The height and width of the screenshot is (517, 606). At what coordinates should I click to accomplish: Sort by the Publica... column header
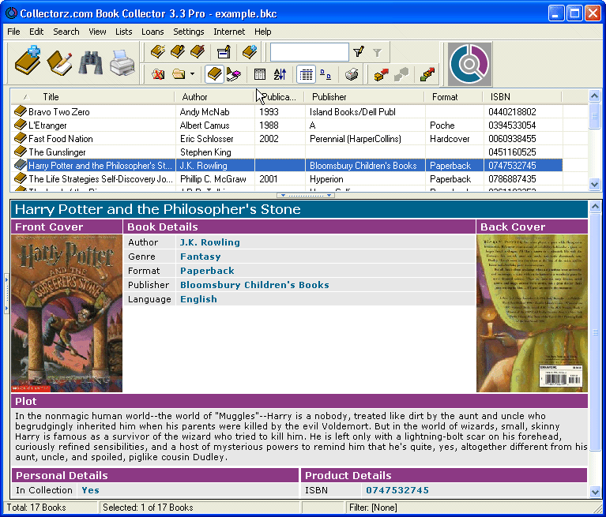pos(279,97)
